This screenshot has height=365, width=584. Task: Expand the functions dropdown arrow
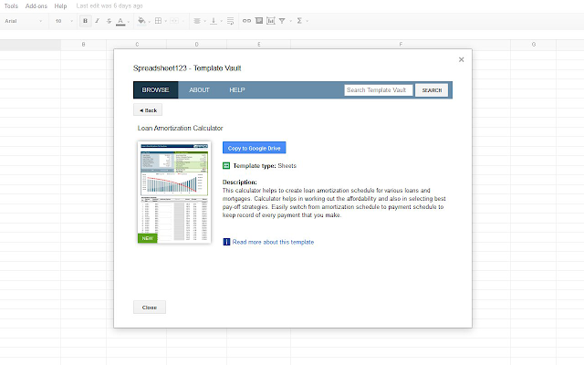308,21
